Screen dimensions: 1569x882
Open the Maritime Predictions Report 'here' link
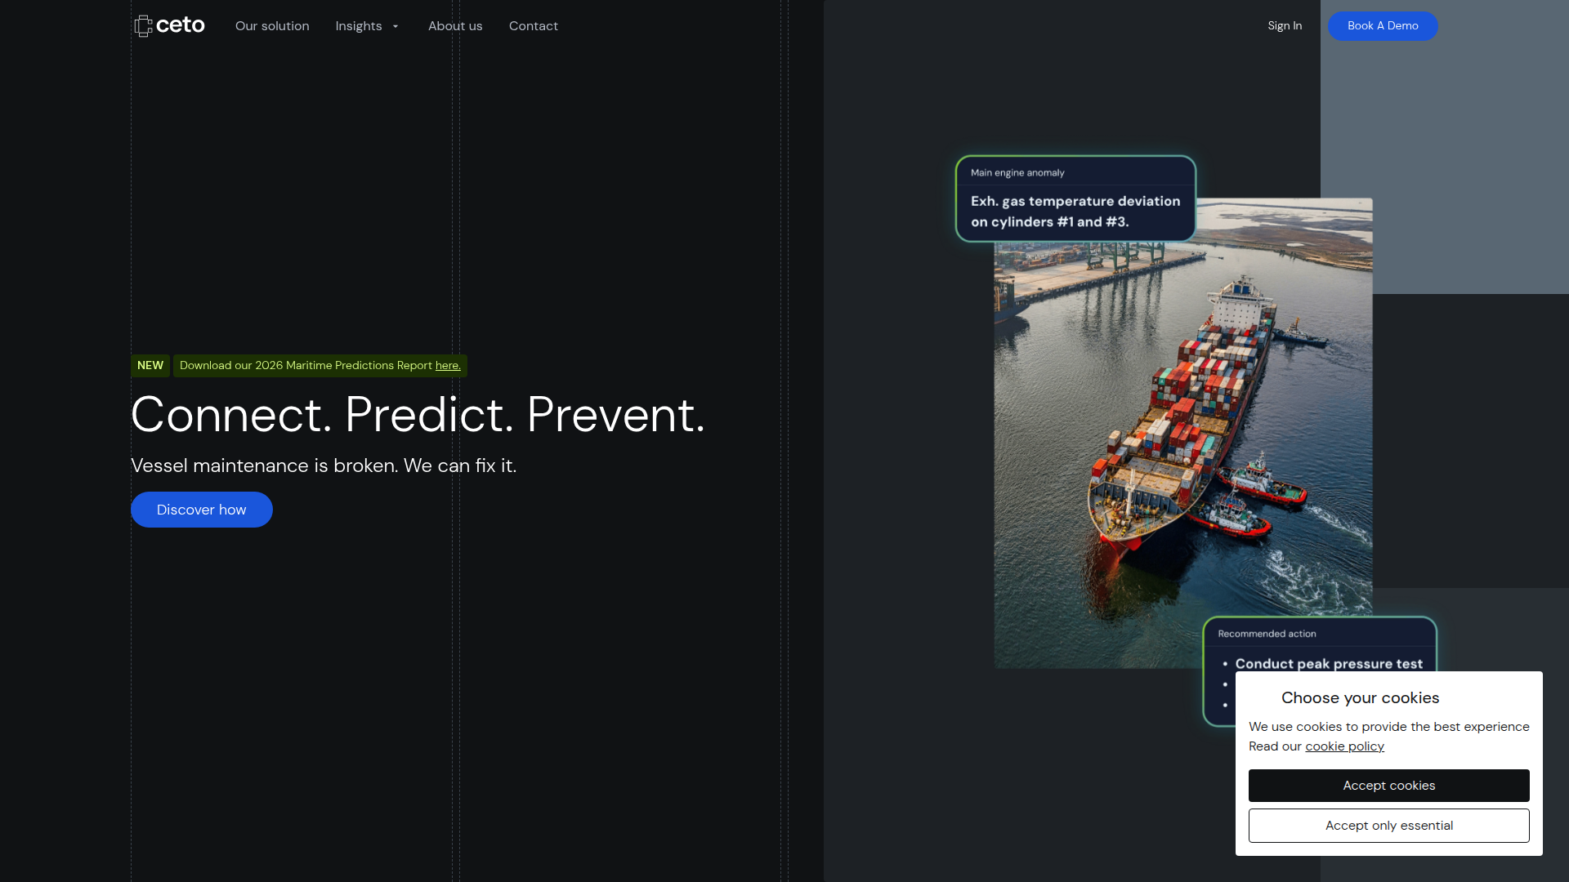click(x=448, y=365)
